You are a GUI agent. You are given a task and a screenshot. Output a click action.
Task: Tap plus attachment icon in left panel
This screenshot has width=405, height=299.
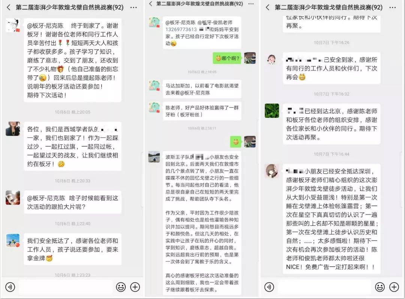coord(135,287)
